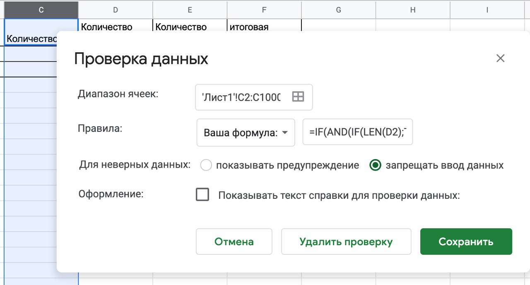
Task: Select column H header
Action: [x=413, y=10]
